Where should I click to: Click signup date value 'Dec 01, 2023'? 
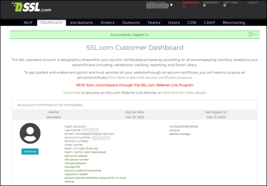click(x=135, y=117)
